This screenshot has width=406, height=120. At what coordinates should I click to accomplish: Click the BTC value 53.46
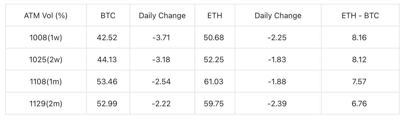[x=107, y=81]
